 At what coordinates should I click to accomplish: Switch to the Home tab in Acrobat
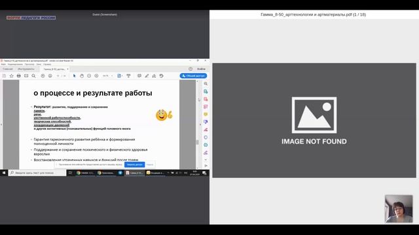click(x=8, y=69)
